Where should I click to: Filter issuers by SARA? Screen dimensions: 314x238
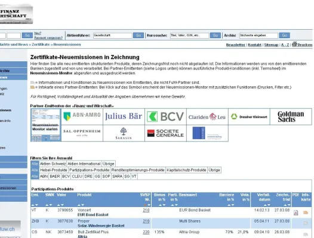click(117, 176)
